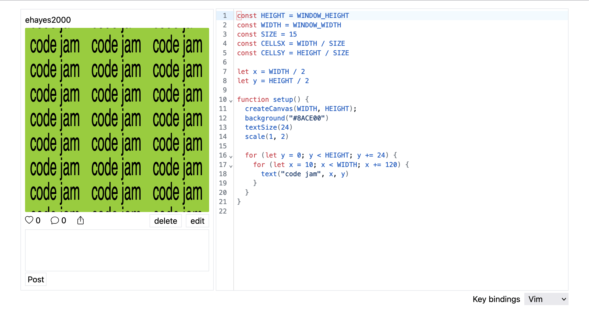Click the function keyword on line 10
The height and width of the screenshot is (312, 589).
253,99
